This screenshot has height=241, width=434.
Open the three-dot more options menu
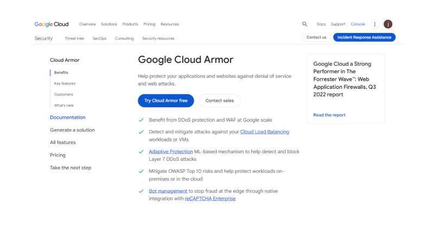(375, 24)
